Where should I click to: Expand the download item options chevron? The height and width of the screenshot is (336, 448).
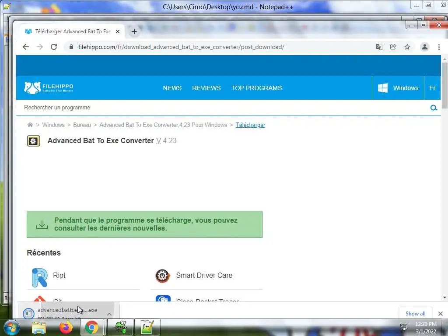(109, 314)
